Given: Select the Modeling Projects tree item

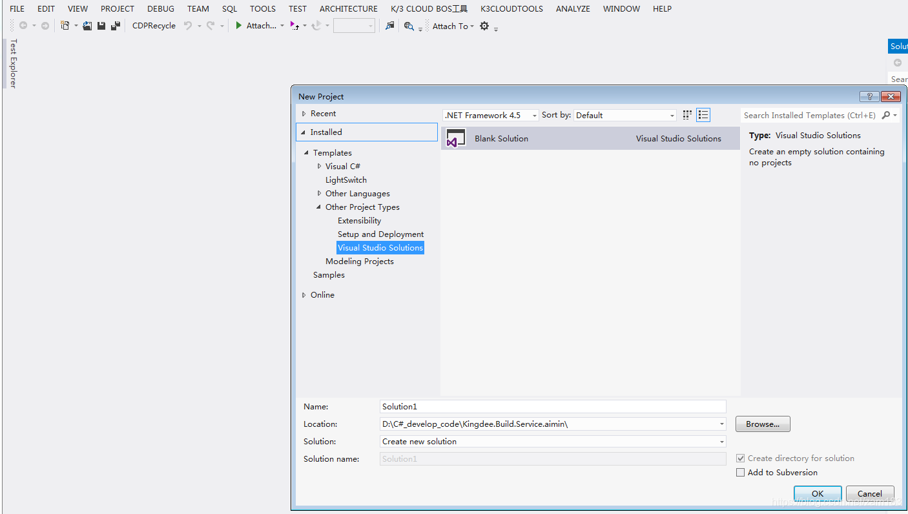Looking at the screenshot, I should [360, 262].
